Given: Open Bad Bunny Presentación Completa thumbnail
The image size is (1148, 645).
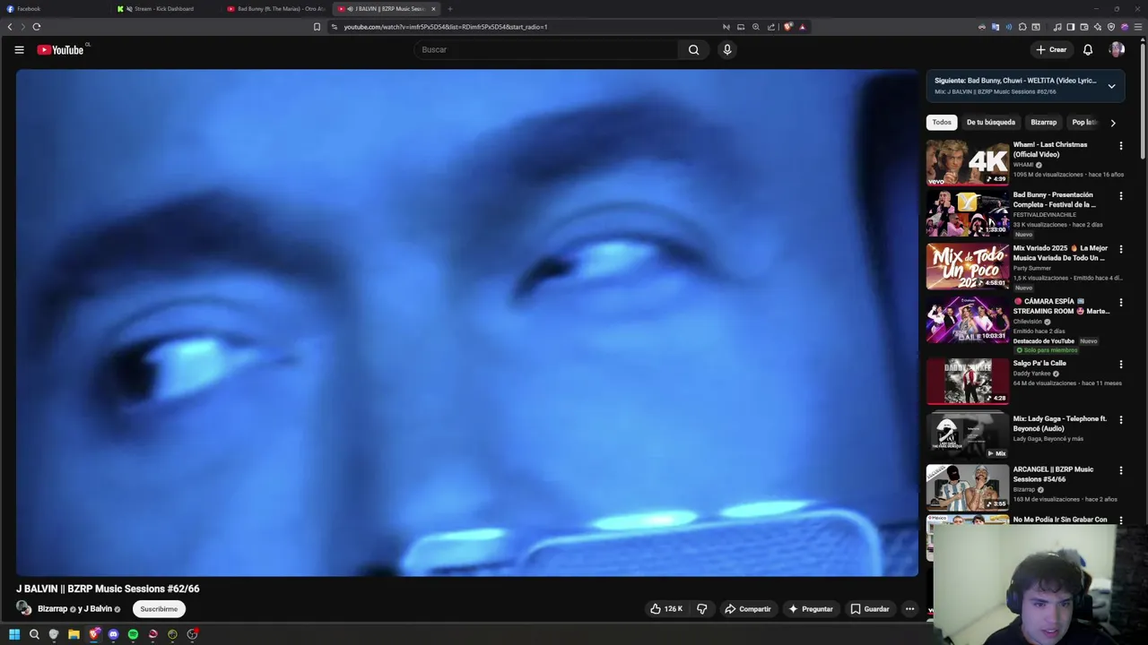Looking at the screenshot, I should (968, 212).
